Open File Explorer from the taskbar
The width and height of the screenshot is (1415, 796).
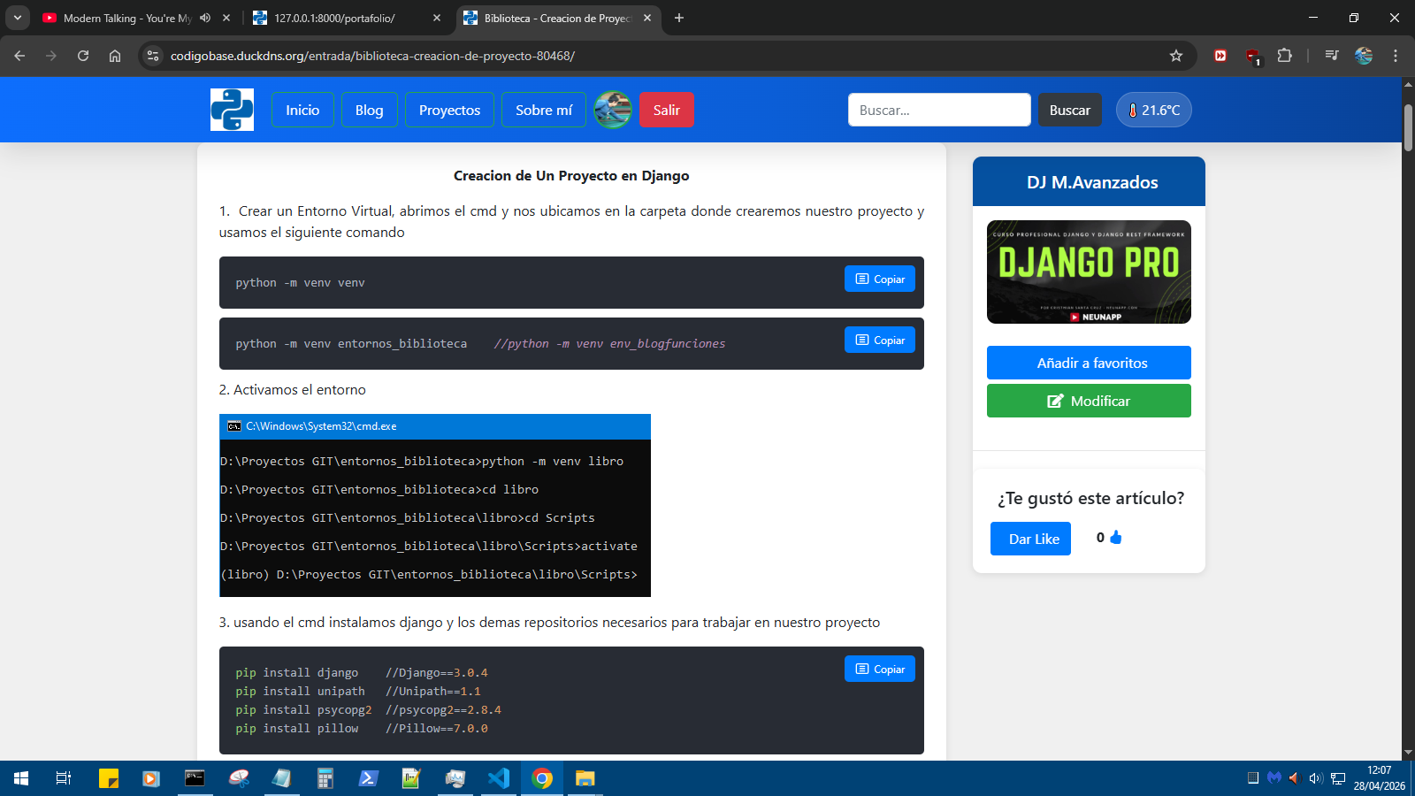point(585,778)
